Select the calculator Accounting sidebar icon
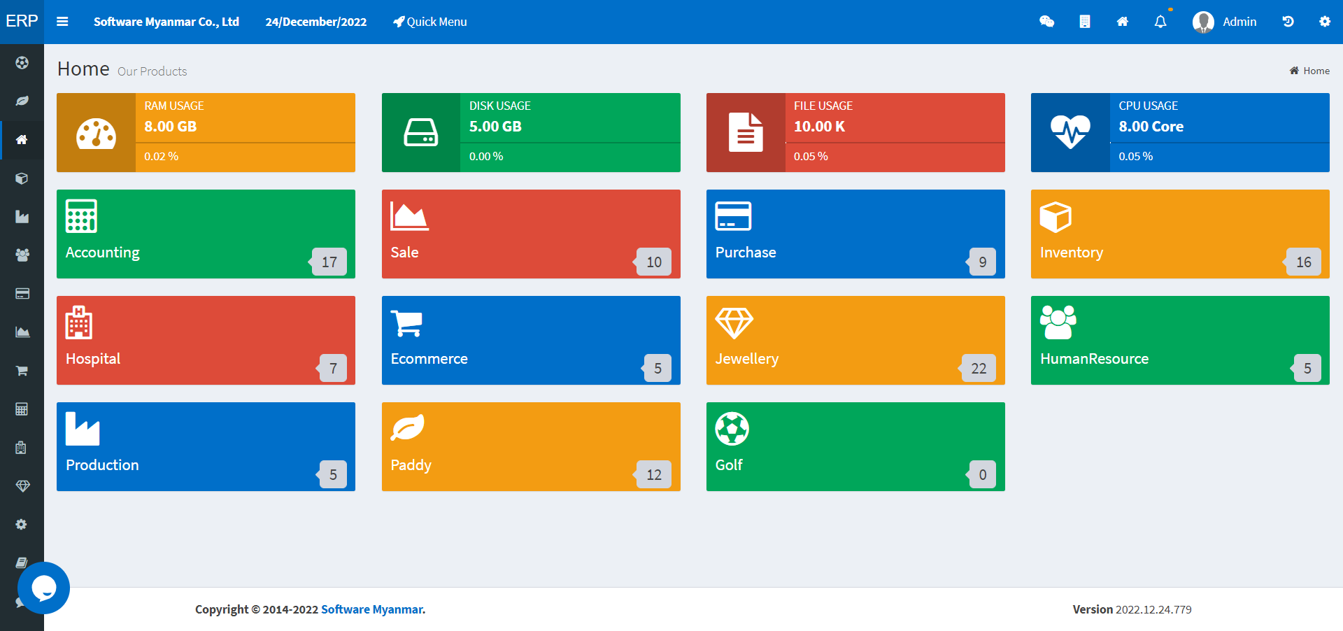The height and width of the screenshot is (631, 1343). [x=22, y=409]
